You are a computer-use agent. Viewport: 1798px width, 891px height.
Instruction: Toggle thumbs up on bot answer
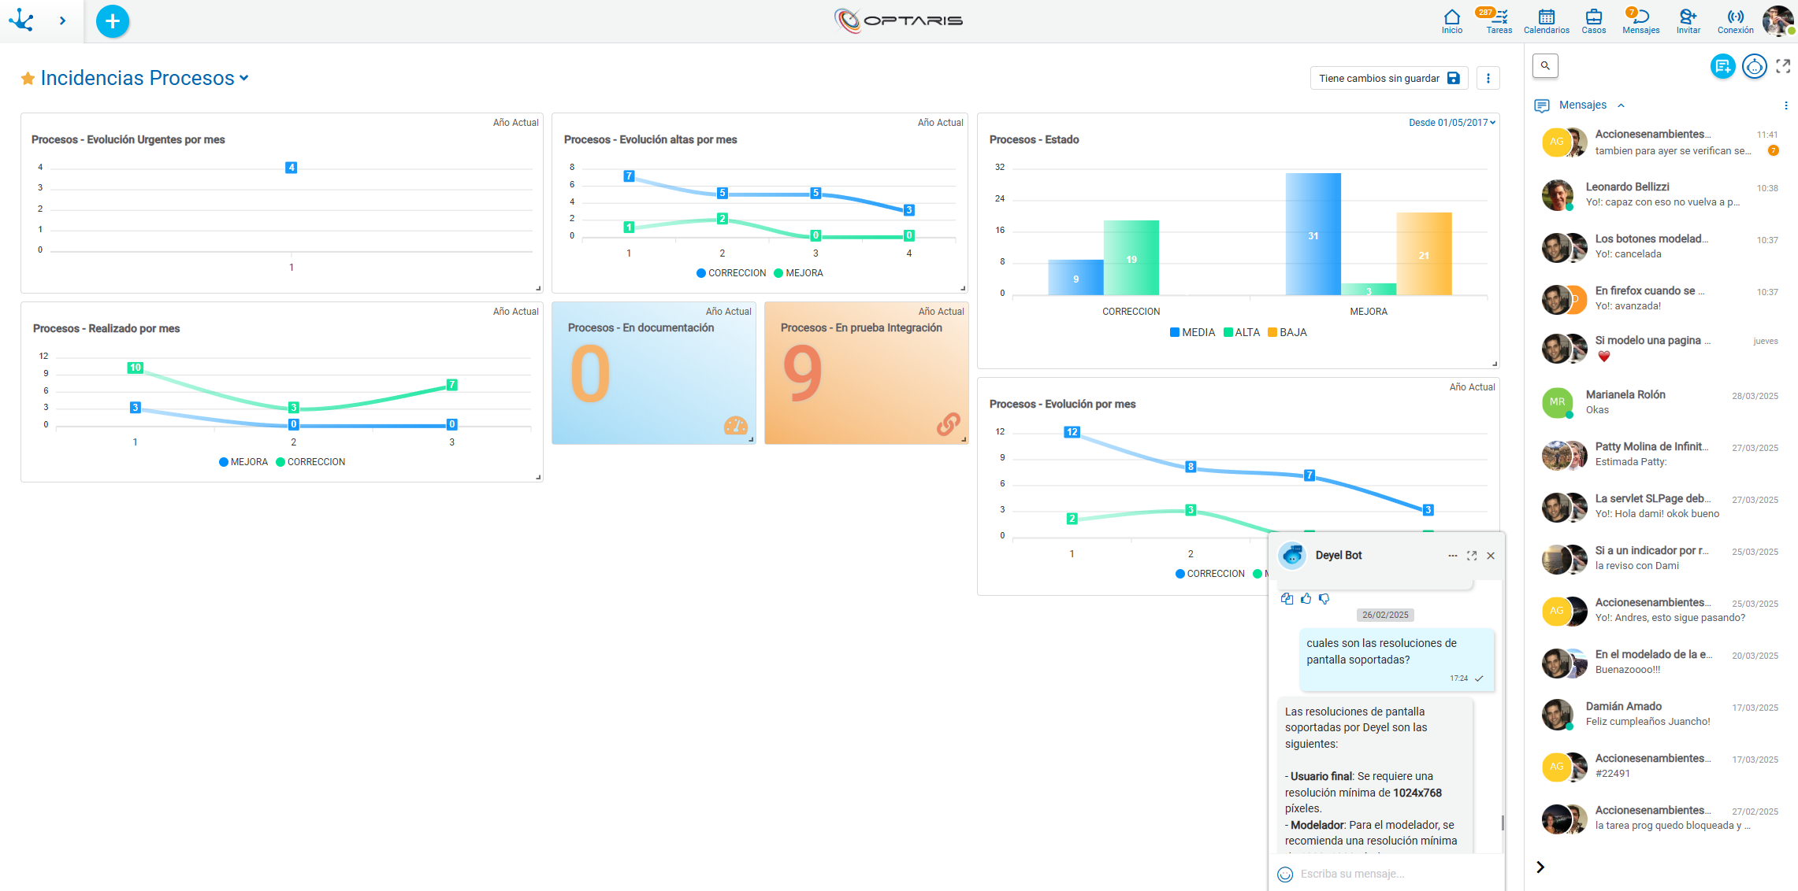point(1306,599)
